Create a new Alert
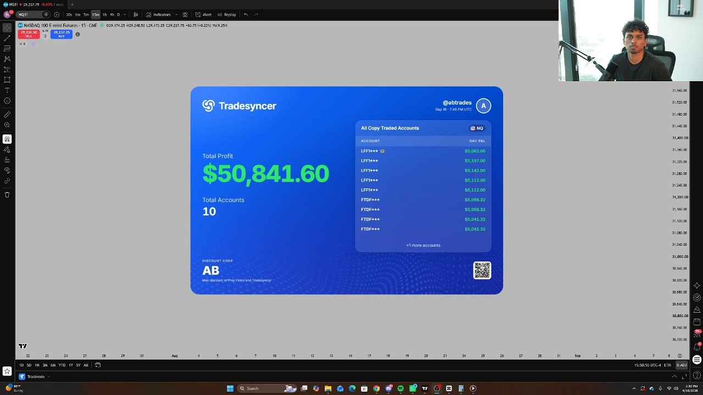Screen dimensions: 703x395 (203, 14)
